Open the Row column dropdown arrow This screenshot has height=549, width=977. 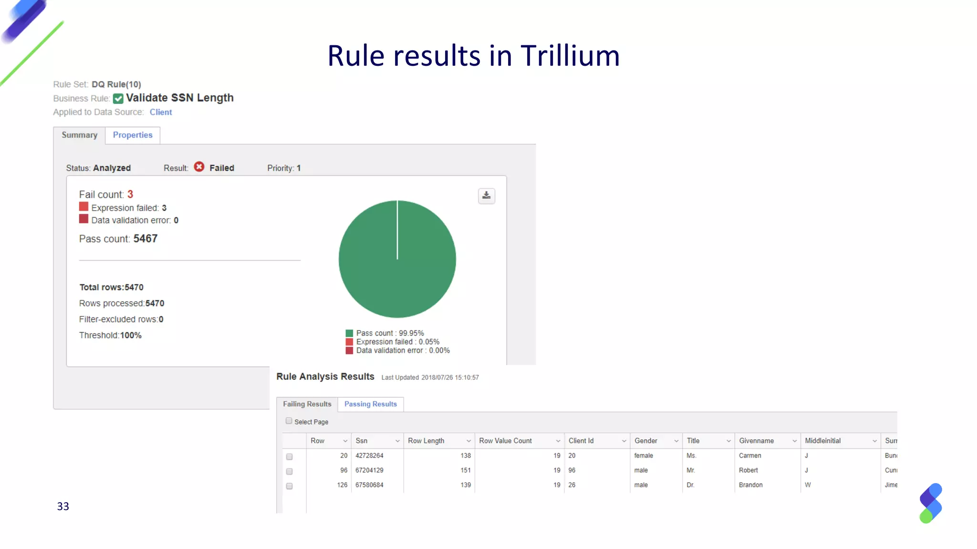345,441
